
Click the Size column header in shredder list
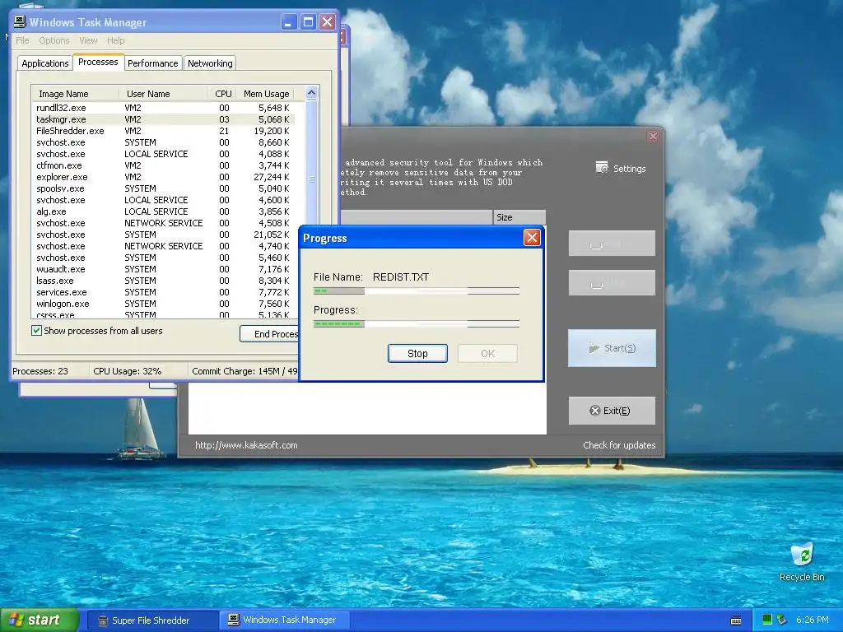[x=519, y=217]
